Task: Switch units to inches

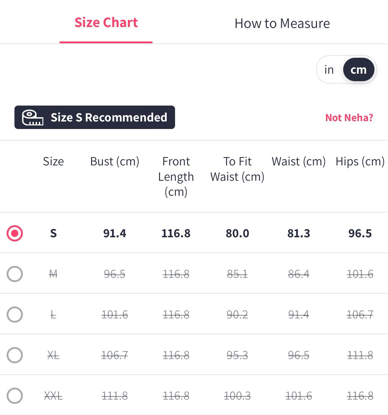Action: (x=329, y=70)
